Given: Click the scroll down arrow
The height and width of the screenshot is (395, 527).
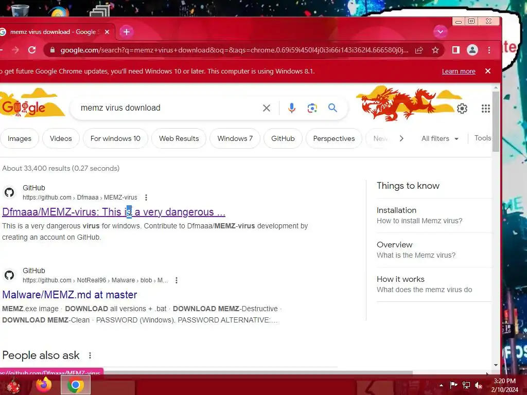Looking at the screenshot, I should [x=496, y=365].
